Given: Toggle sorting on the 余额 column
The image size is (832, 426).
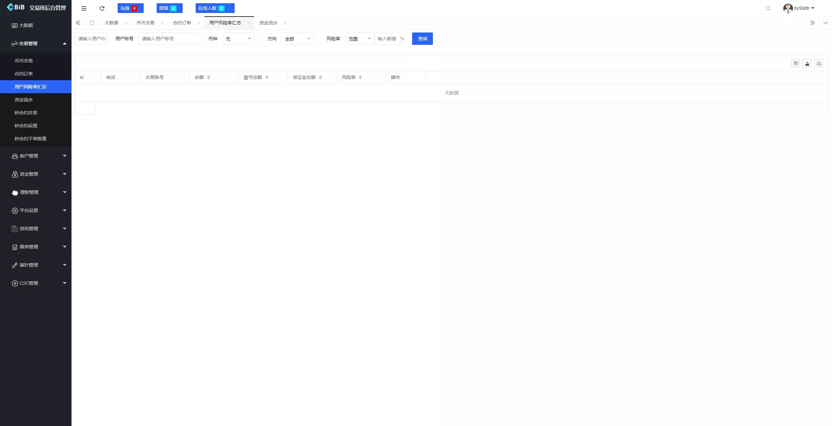Looking at the screenshot, I should coord(209,77).
